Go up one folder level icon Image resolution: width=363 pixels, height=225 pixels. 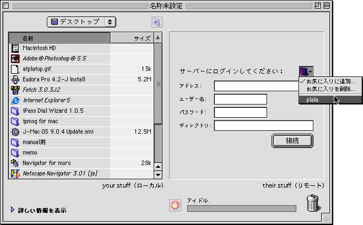point(157,22)
